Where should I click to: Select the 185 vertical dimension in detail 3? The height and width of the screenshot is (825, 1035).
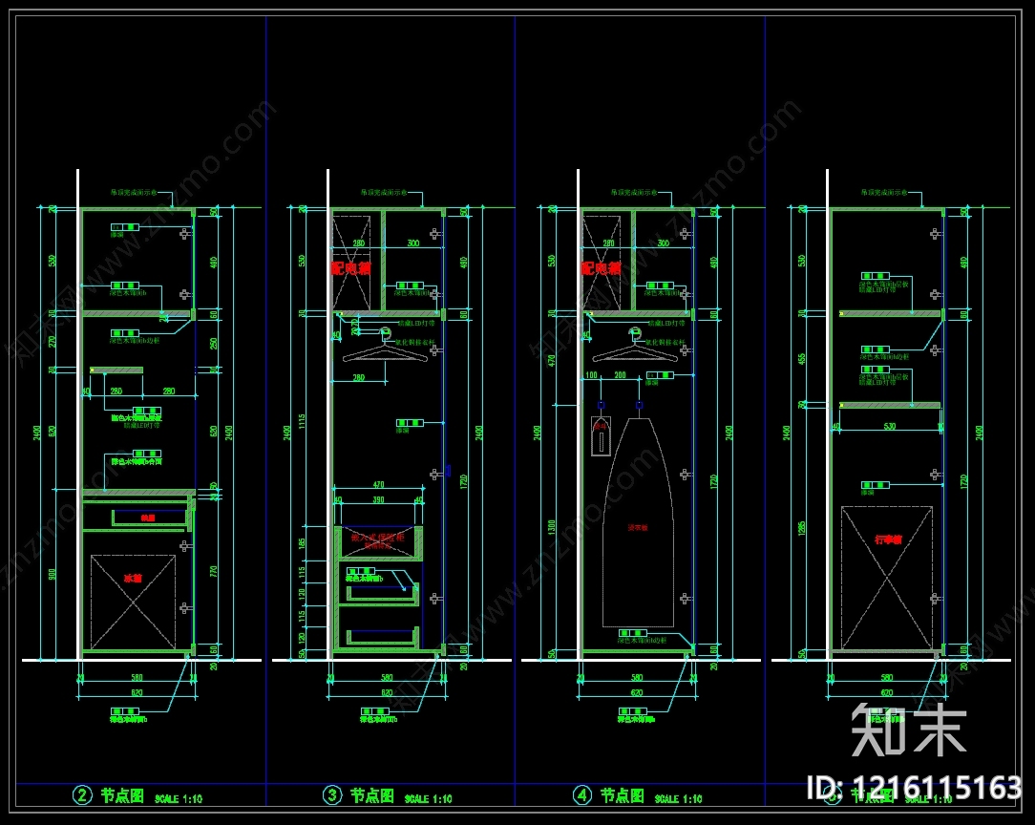(x=302, y=543)
